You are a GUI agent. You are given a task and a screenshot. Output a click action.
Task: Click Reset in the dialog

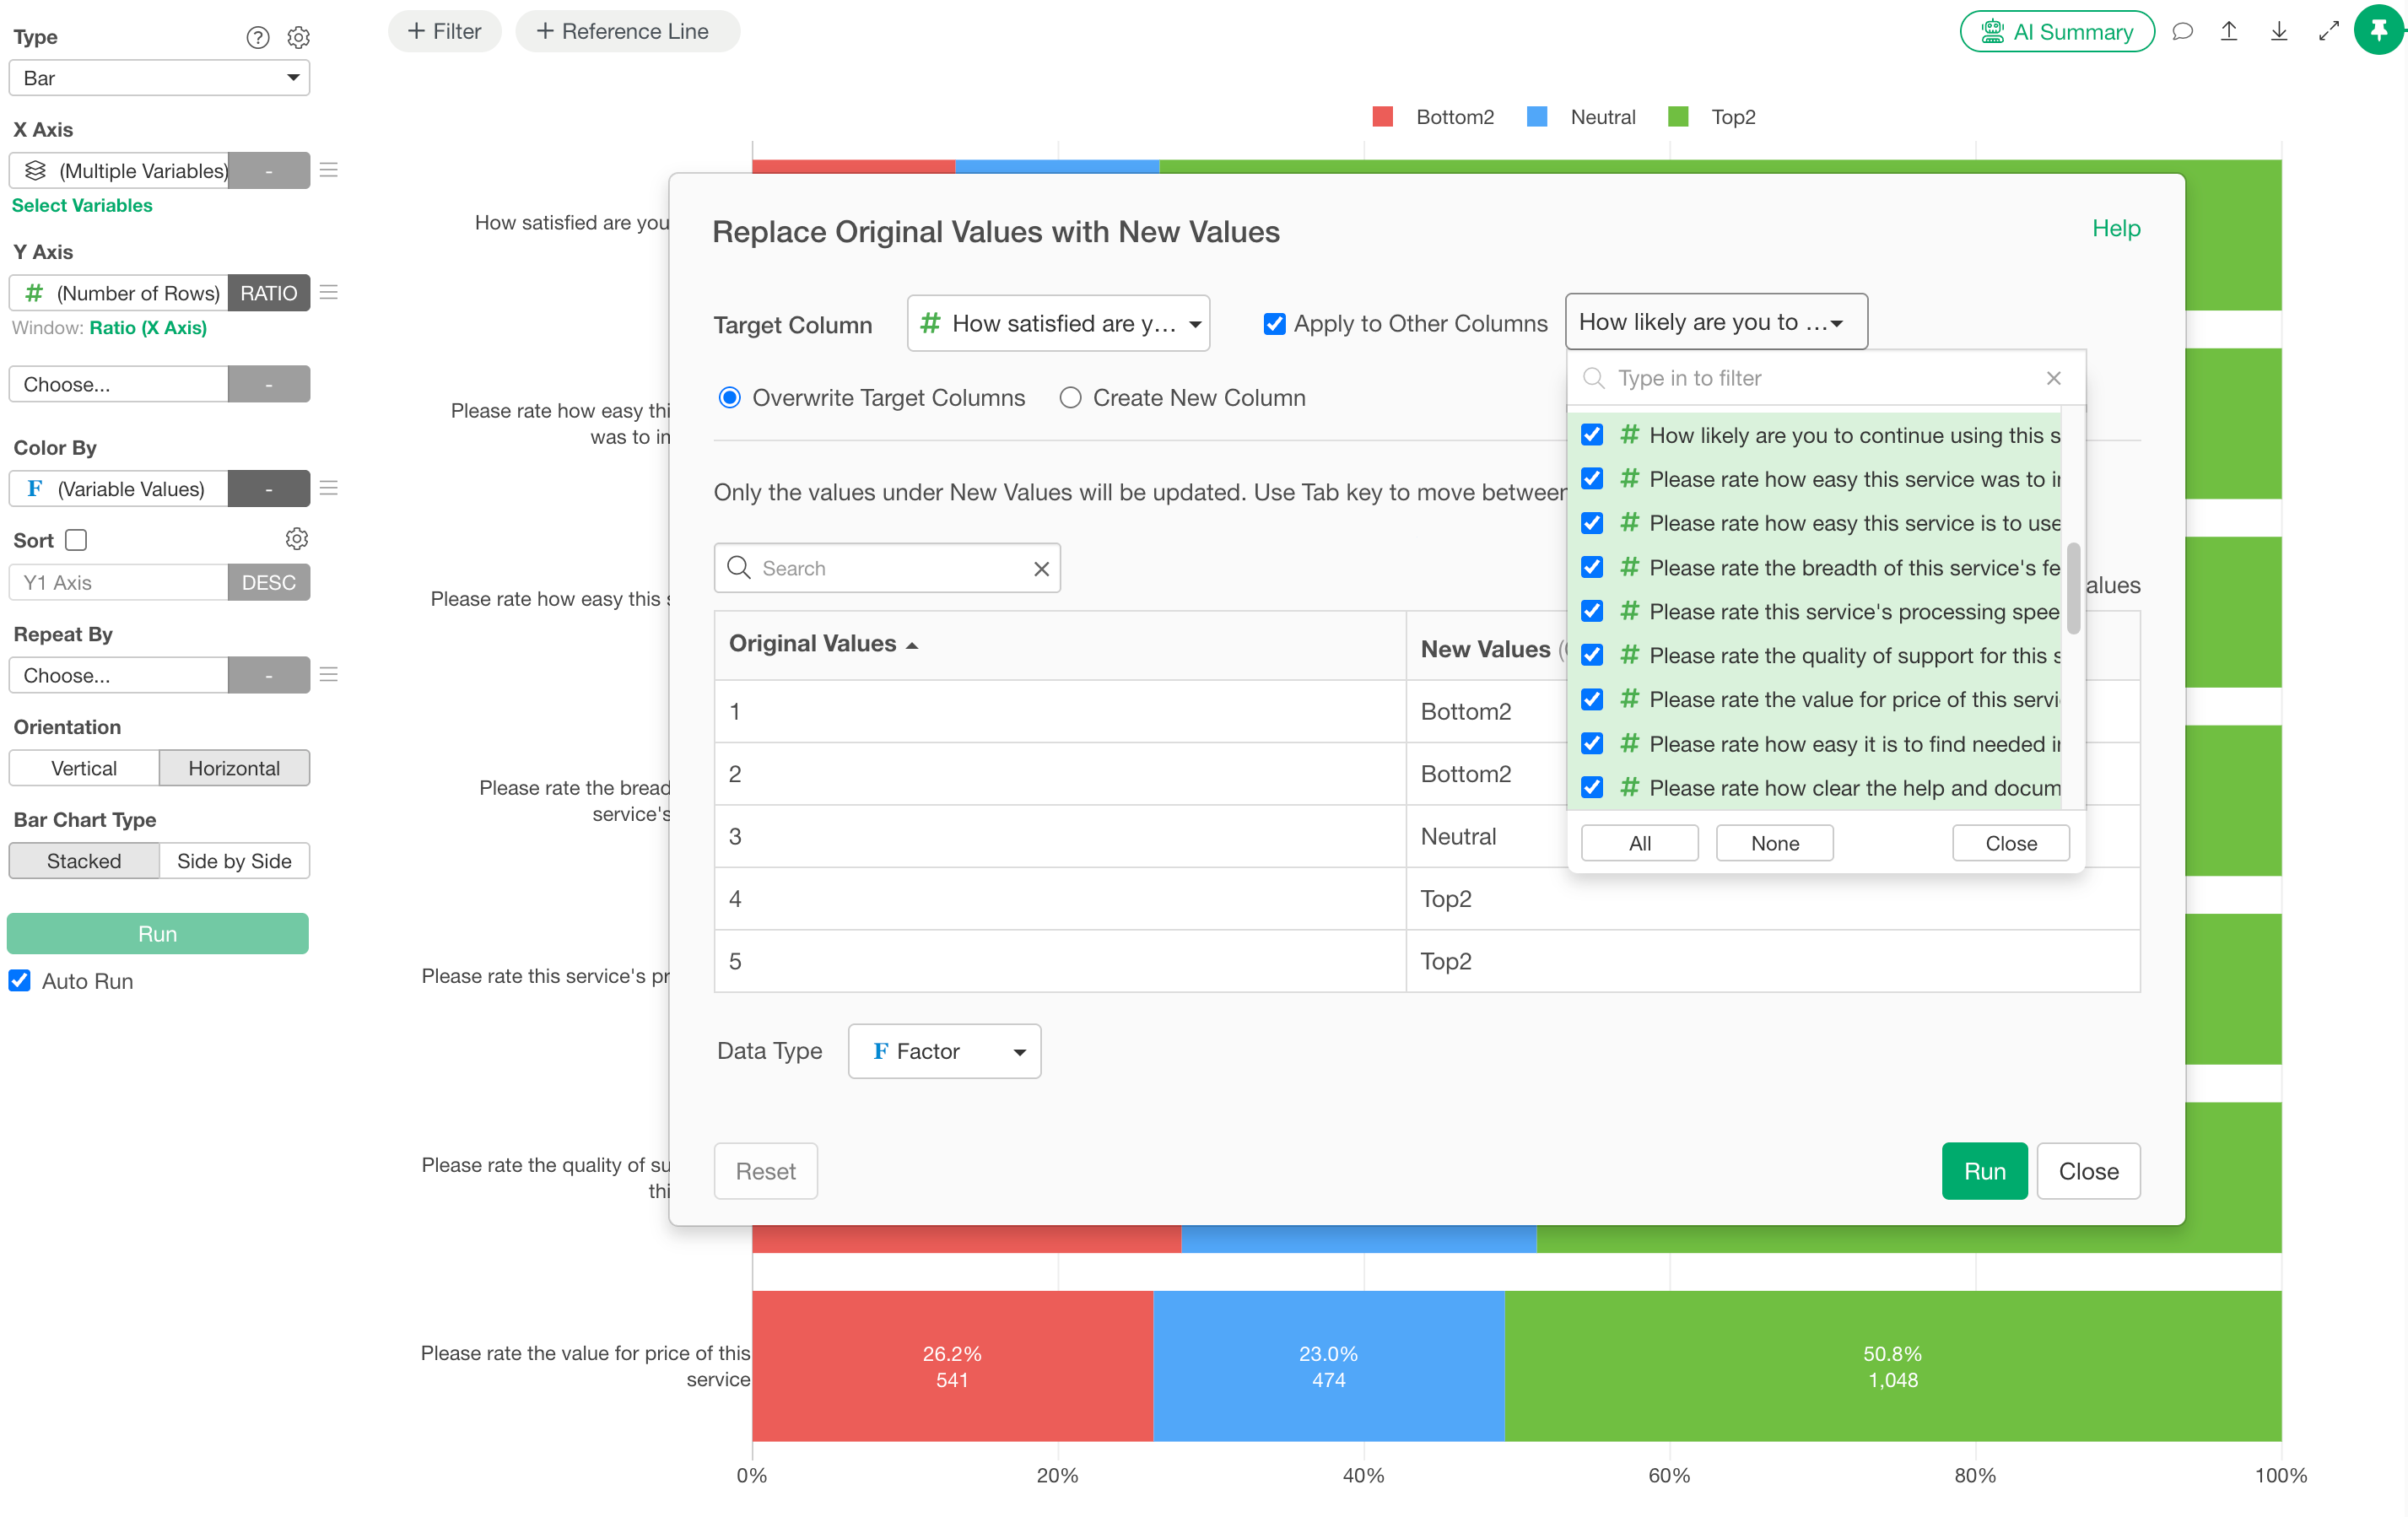(x=765, y=1170)
